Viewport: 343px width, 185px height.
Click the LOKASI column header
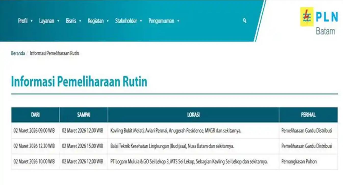tap(193, 115)
